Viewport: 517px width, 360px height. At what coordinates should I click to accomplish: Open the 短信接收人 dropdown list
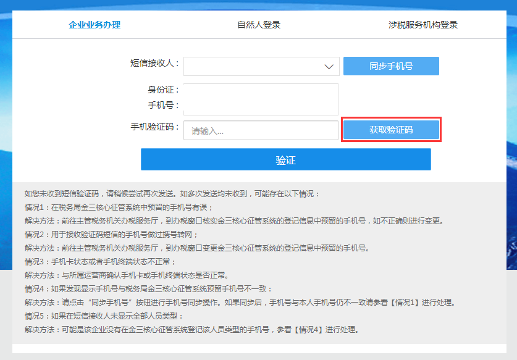coord(259,65)
